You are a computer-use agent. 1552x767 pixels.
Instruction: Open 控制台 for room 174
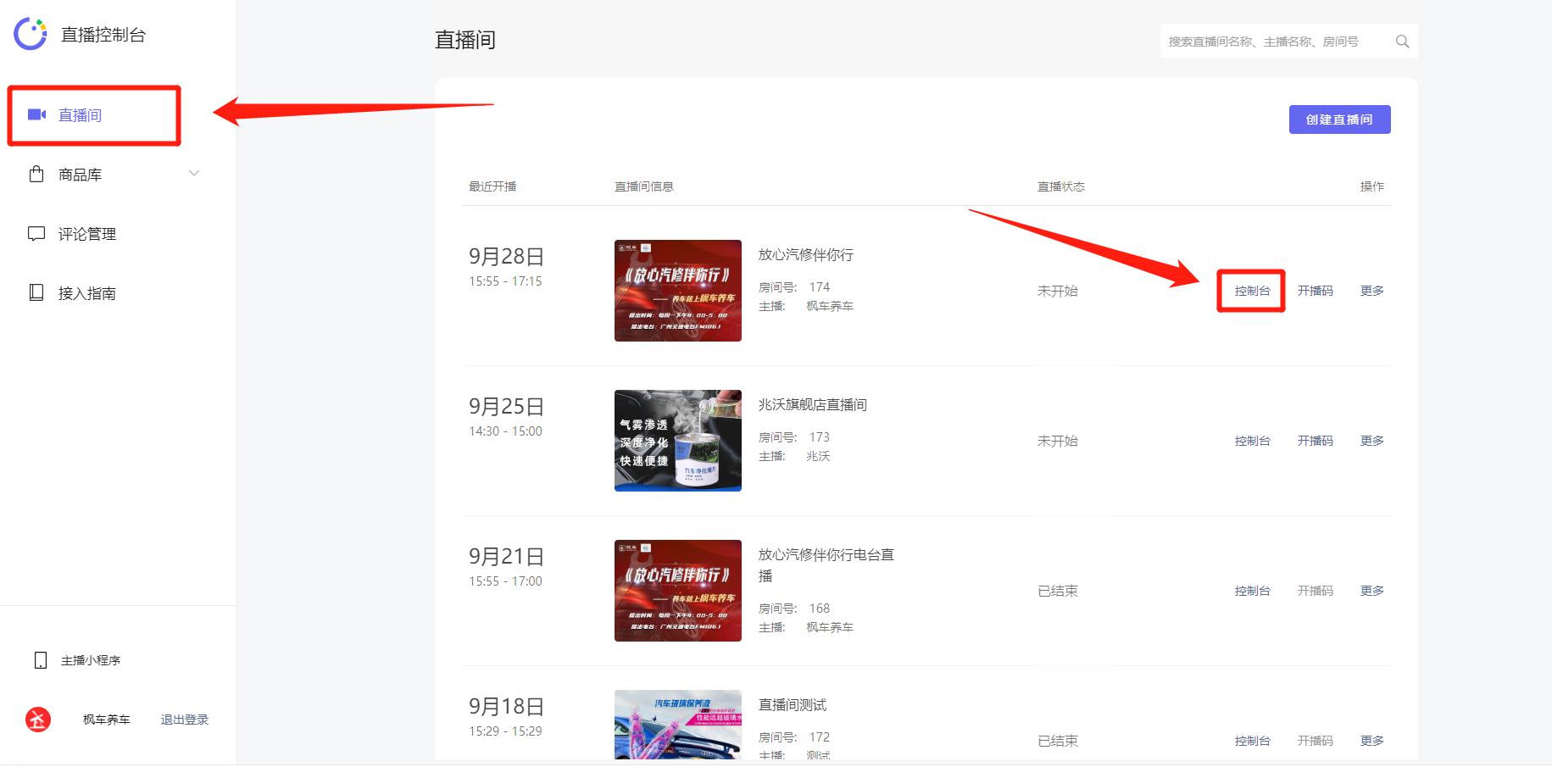1252,291
